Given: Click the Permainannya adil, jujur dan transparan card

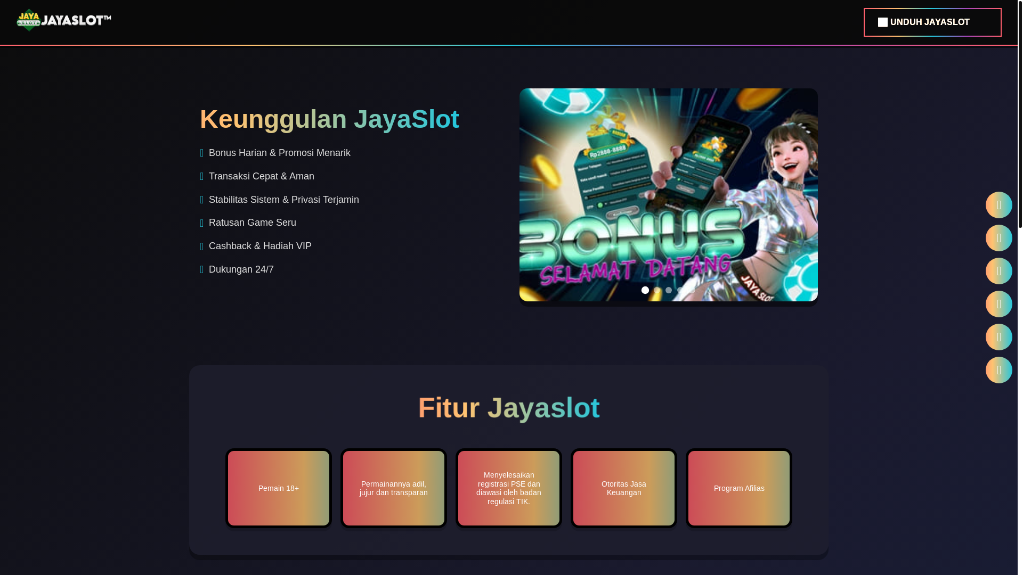Looking at the screenshot, I should click(394, 488).
